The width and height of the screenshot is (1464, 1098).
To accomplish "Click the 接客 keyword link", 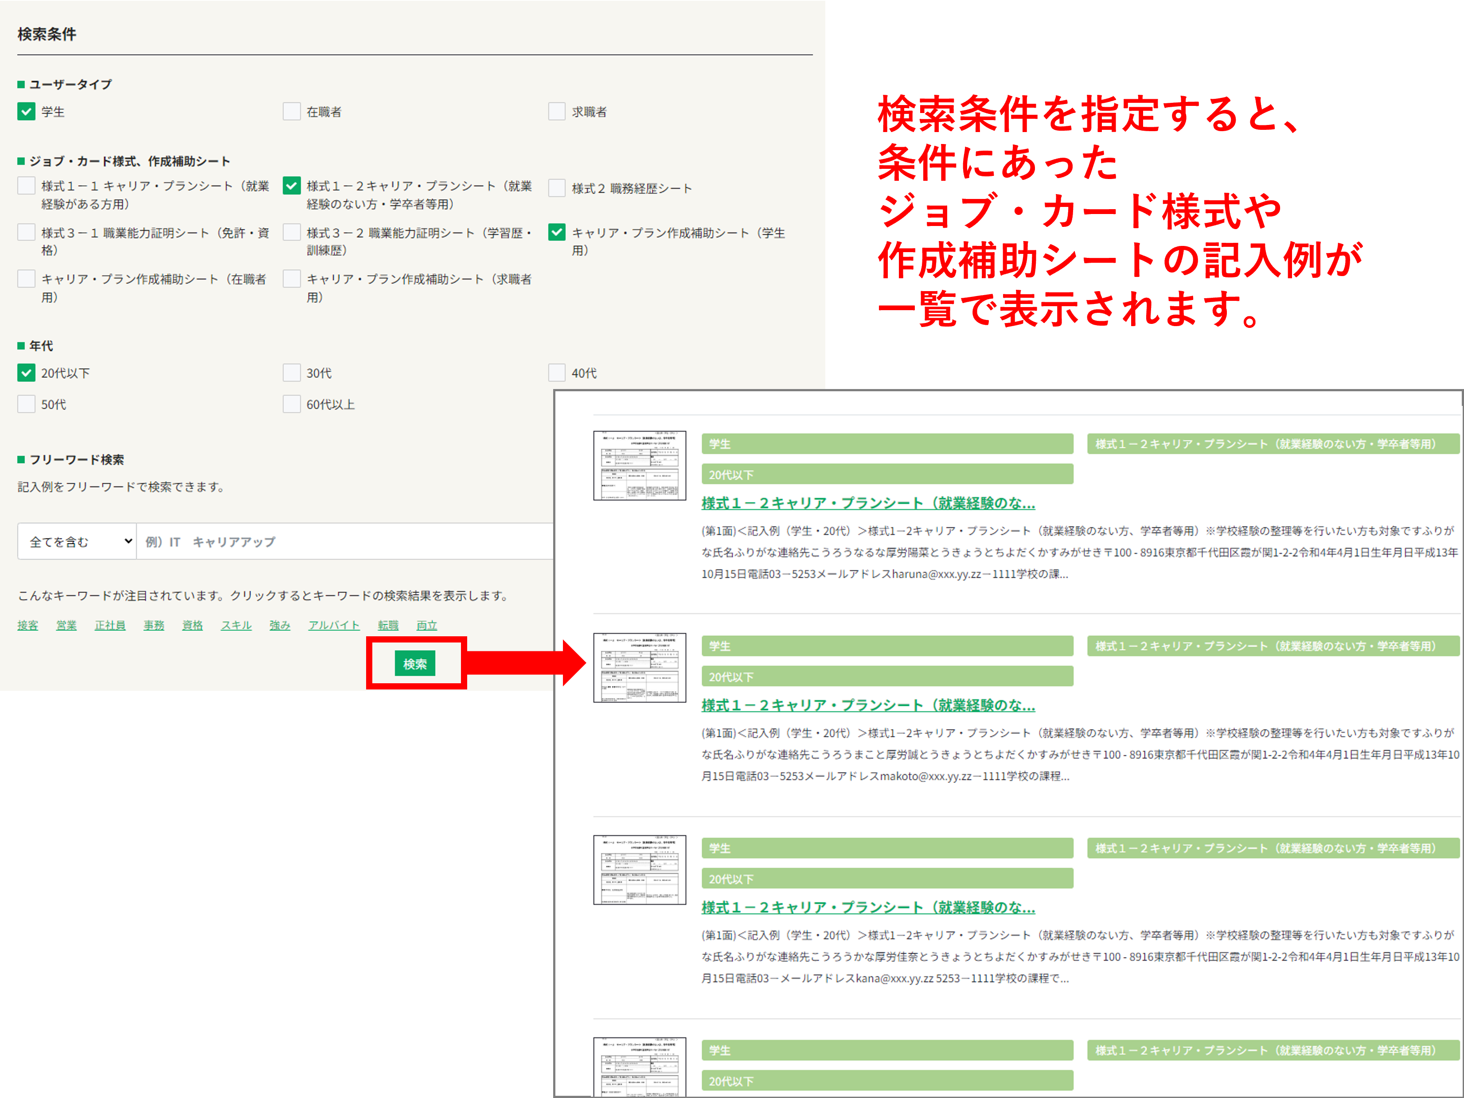I will [x=27, y=625].
